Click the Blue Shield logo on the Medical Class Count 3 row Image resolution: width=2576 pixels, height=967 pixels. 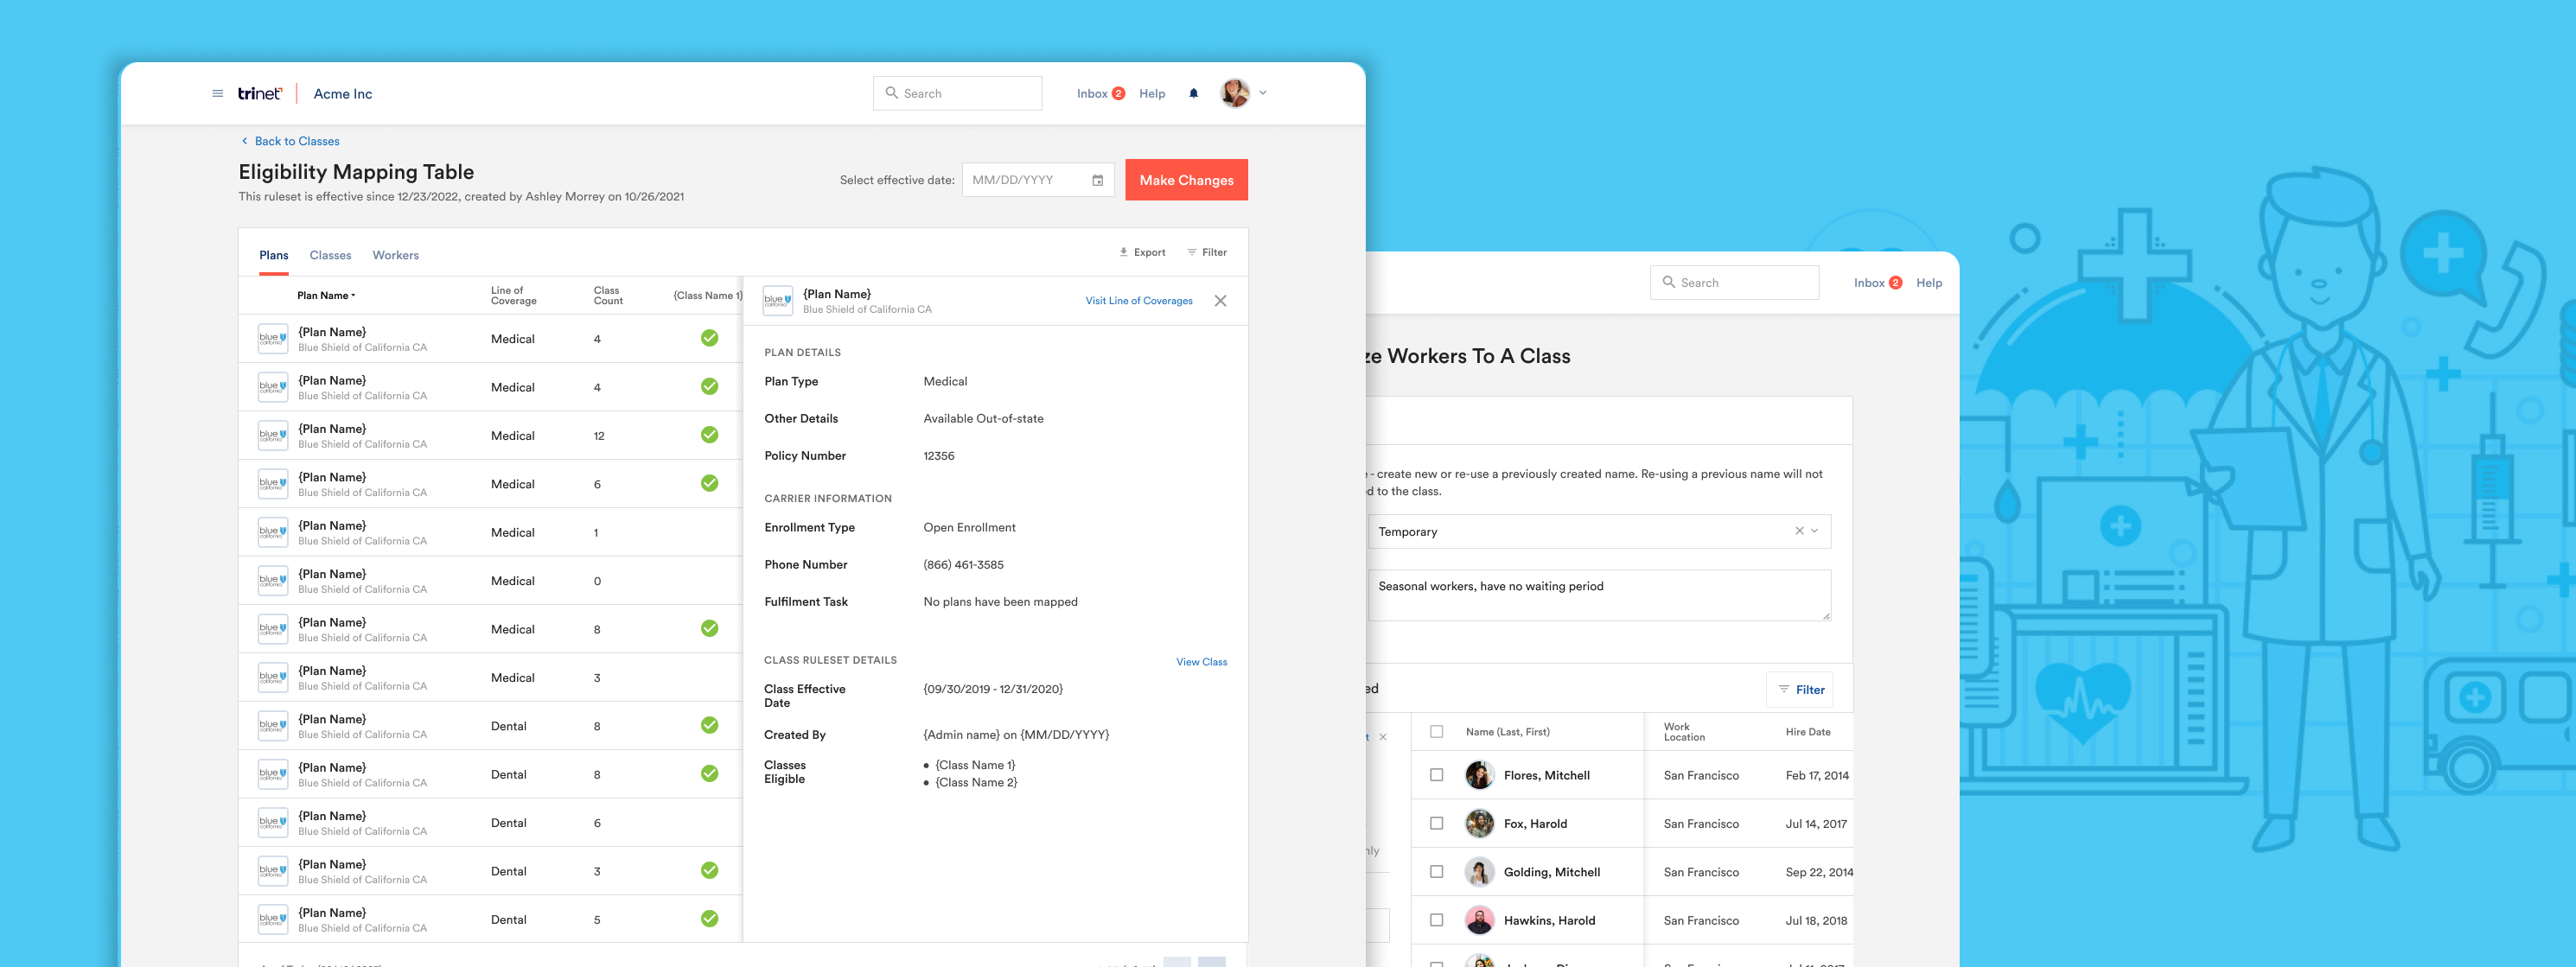[x=273, y=677]
